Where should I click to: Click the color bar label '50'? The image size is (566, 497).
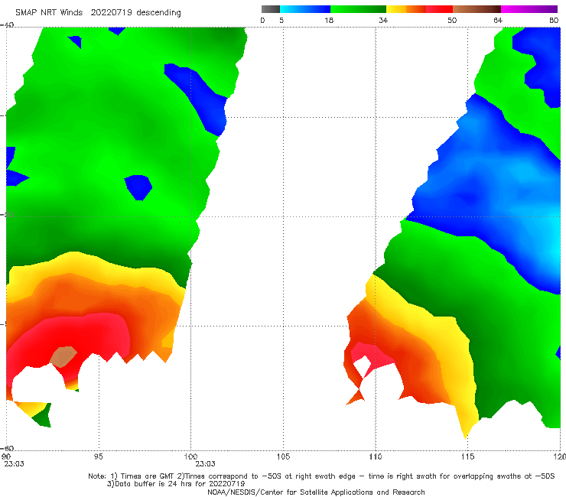(452, 20)
